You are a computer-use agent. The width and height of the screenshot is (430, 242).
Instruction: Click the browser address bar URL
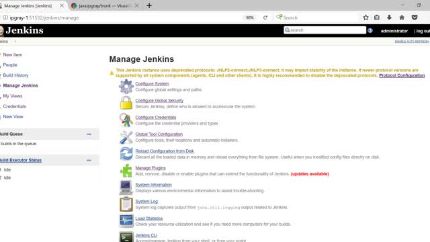pyautogui.click(x=44, y=17)
